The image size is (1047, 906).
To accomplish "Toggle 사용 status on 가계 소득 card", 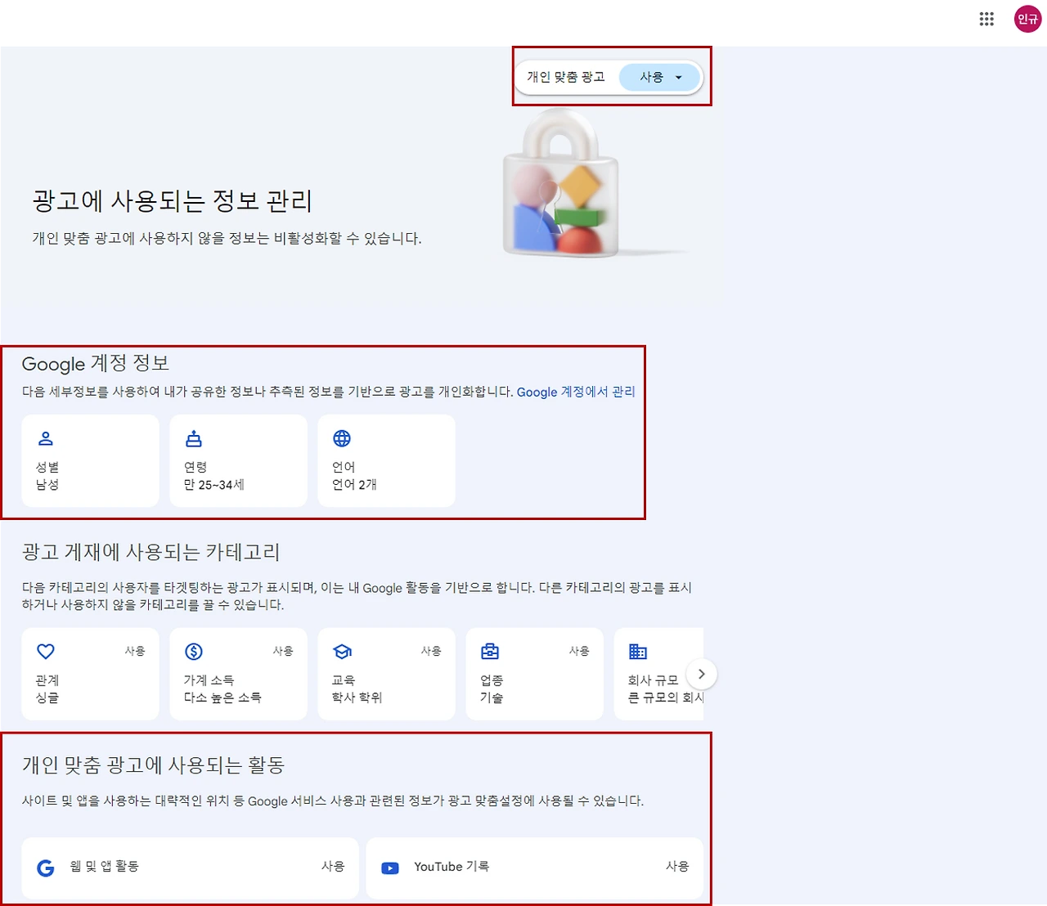I will (283, 651).
